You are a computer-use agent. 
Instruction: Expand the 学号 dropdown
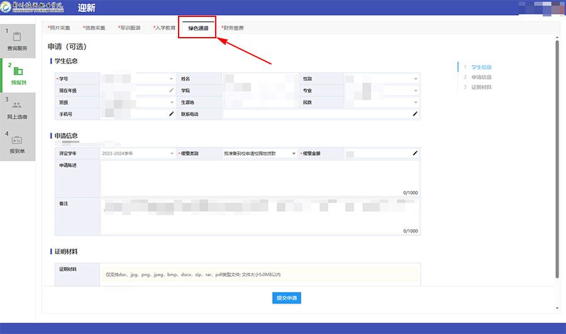[171, 79]
